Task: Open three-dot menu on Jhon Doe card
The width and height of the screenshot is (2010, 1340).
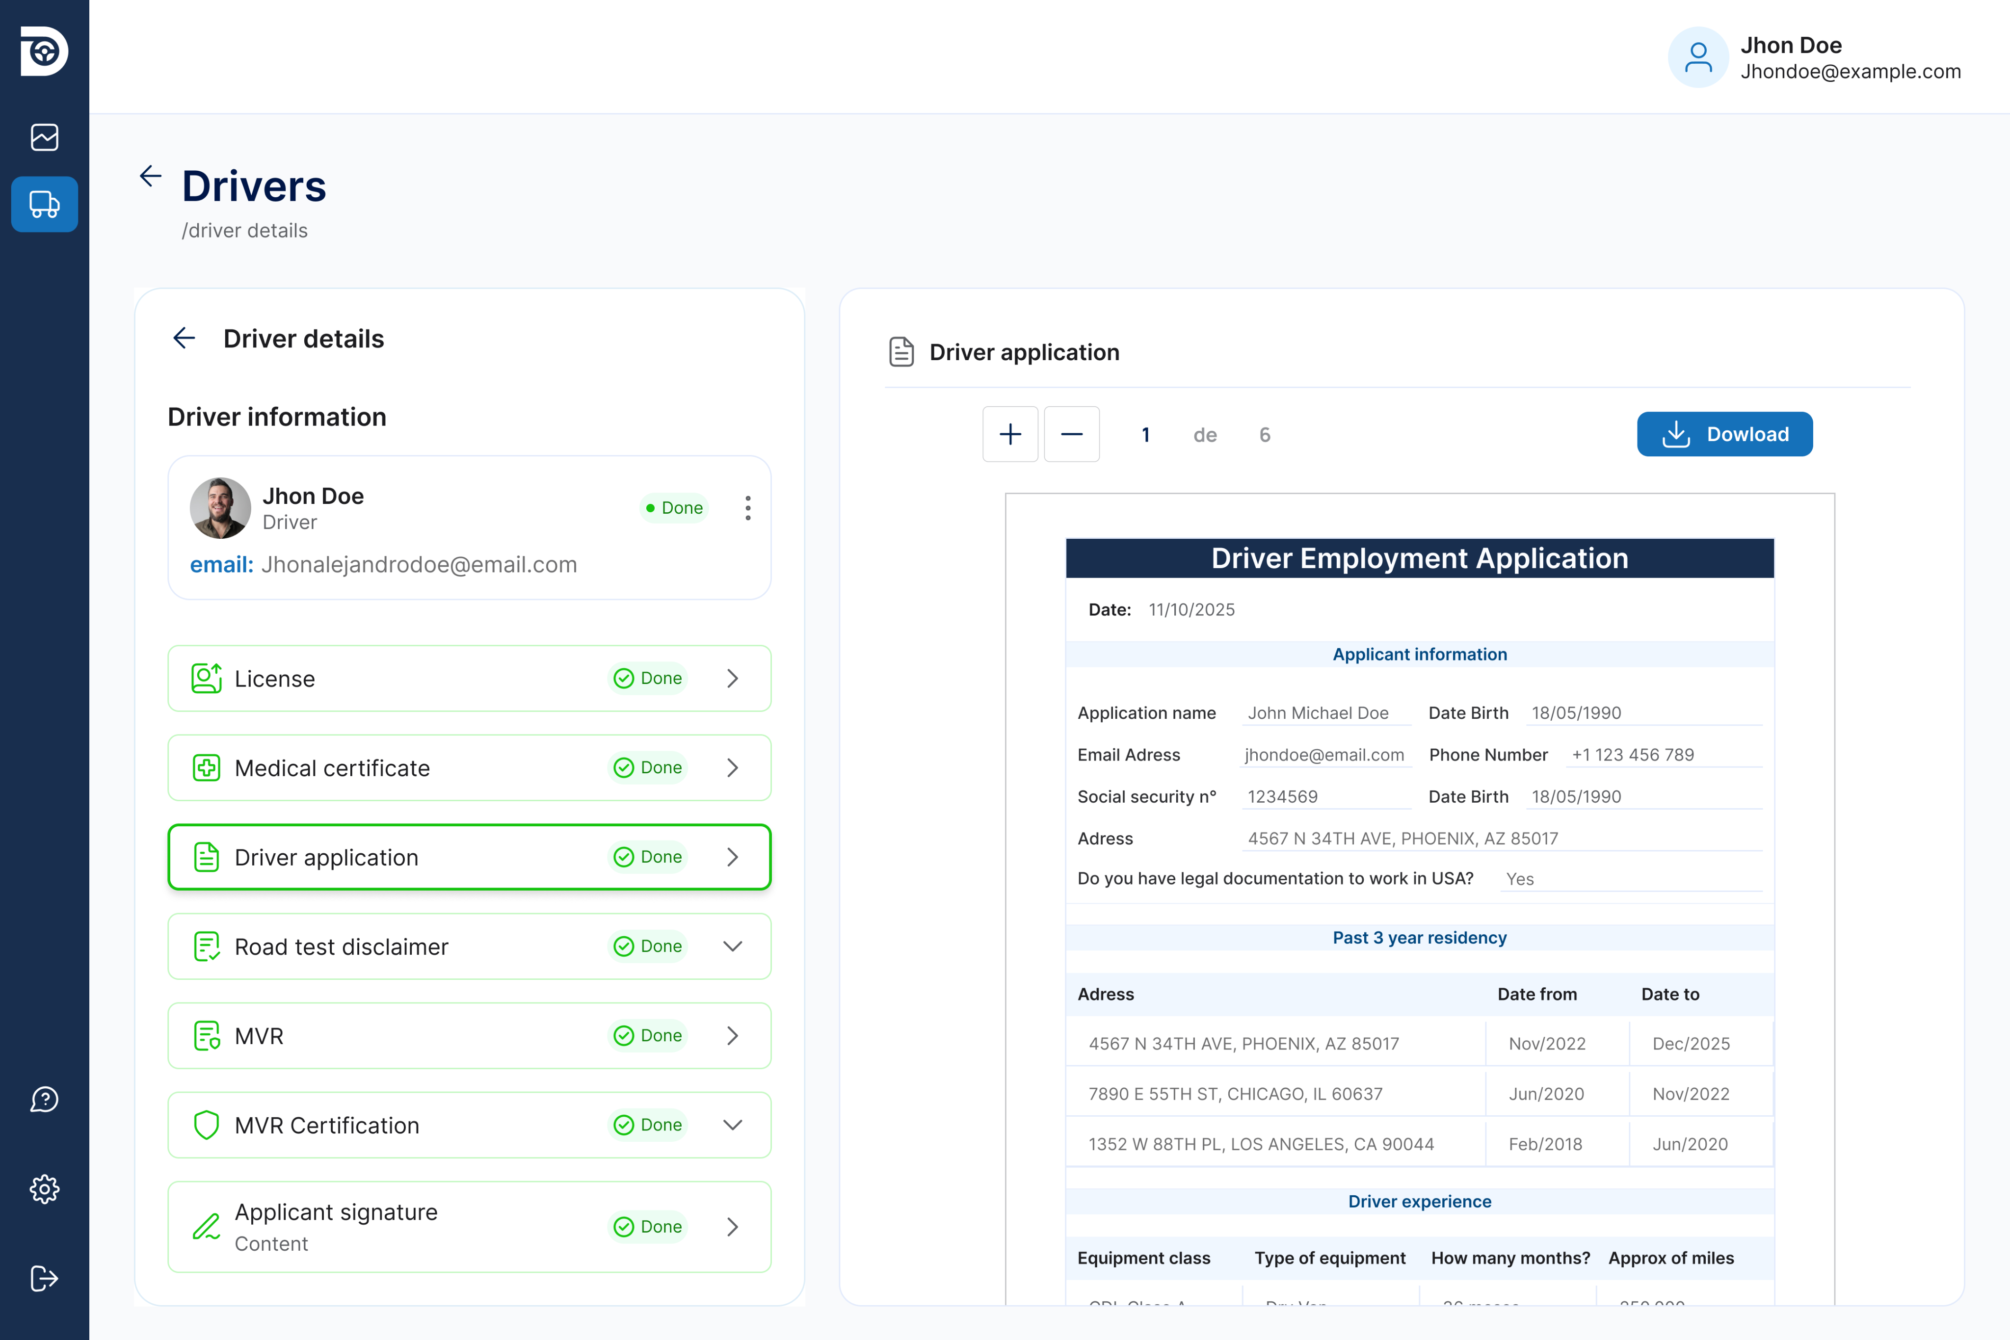Action: tap(748, 508)
